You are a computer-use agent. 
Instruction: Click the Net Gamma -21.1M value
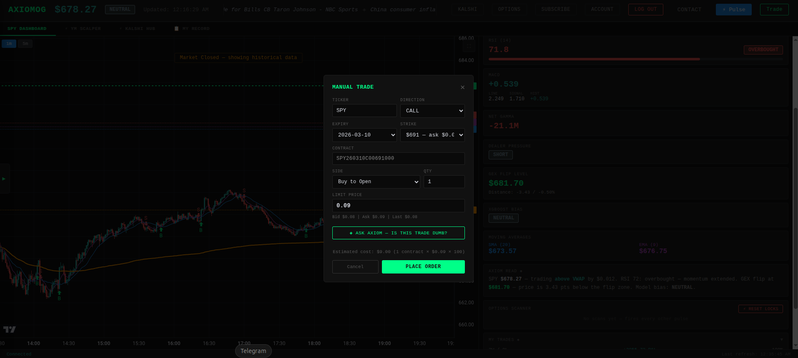[x=504, y=126]
